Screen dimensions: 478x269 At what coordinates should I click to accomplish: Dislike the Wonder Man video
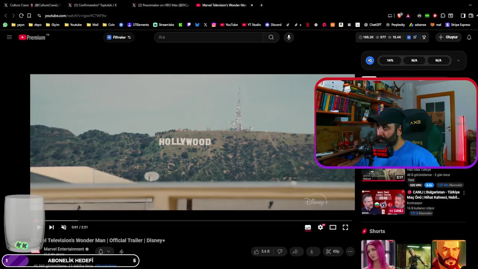pyautogui.click(x=280, y=251)
